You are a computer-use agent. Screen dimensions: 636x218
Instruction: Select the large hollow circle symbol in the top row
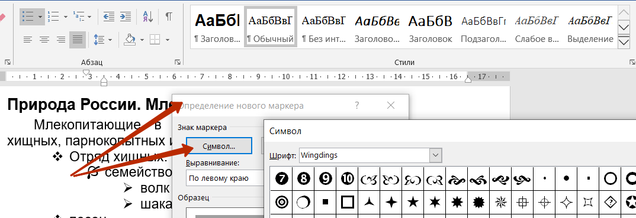pos(610,178)
